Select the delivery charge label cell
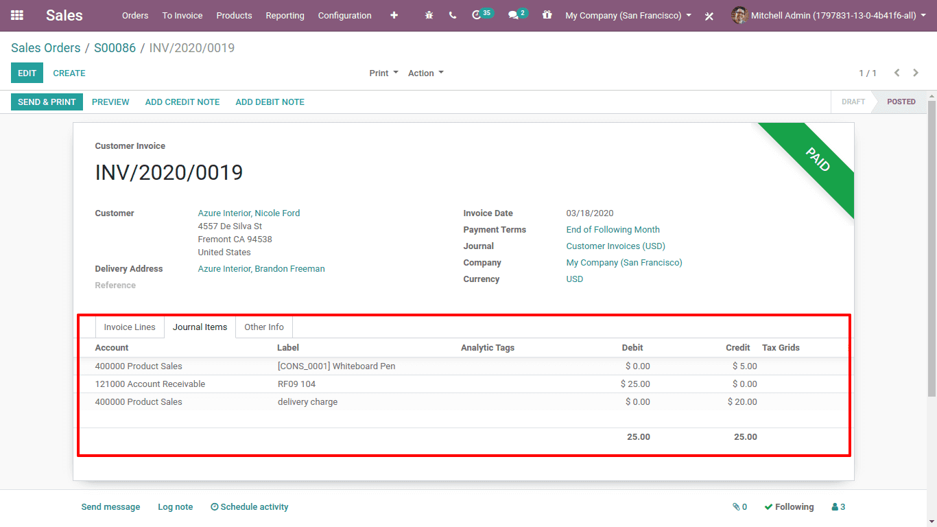 point(307,402)
